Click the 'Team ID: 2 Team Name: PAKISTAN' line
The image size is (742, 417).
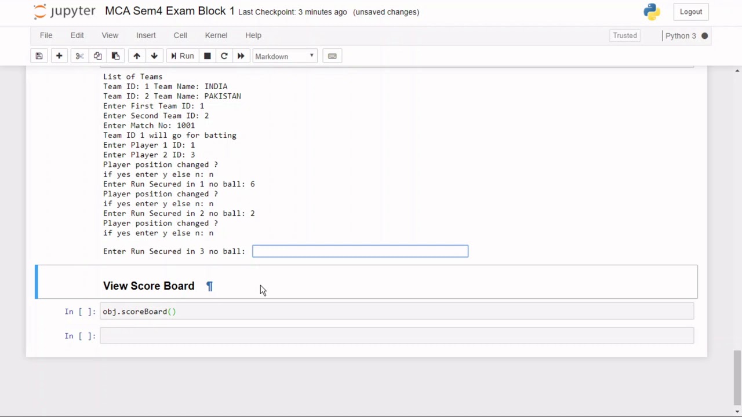coord(172,96)
